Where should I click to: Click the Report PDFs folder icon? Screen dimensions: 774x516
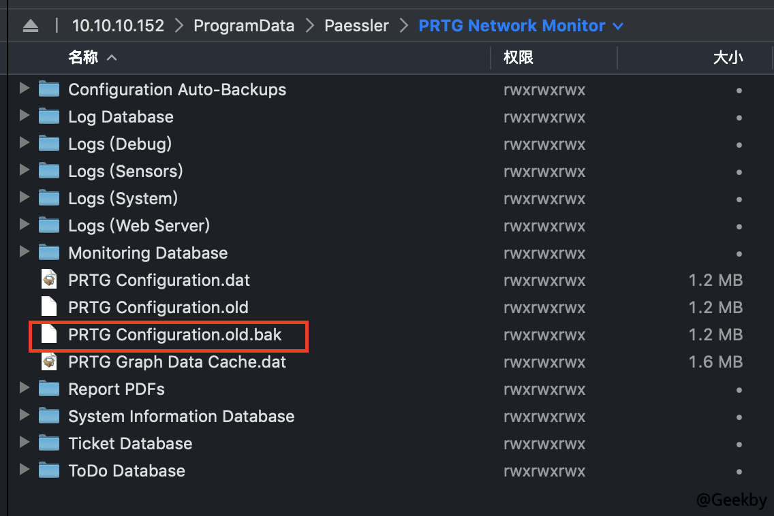[x=49, y=389]
